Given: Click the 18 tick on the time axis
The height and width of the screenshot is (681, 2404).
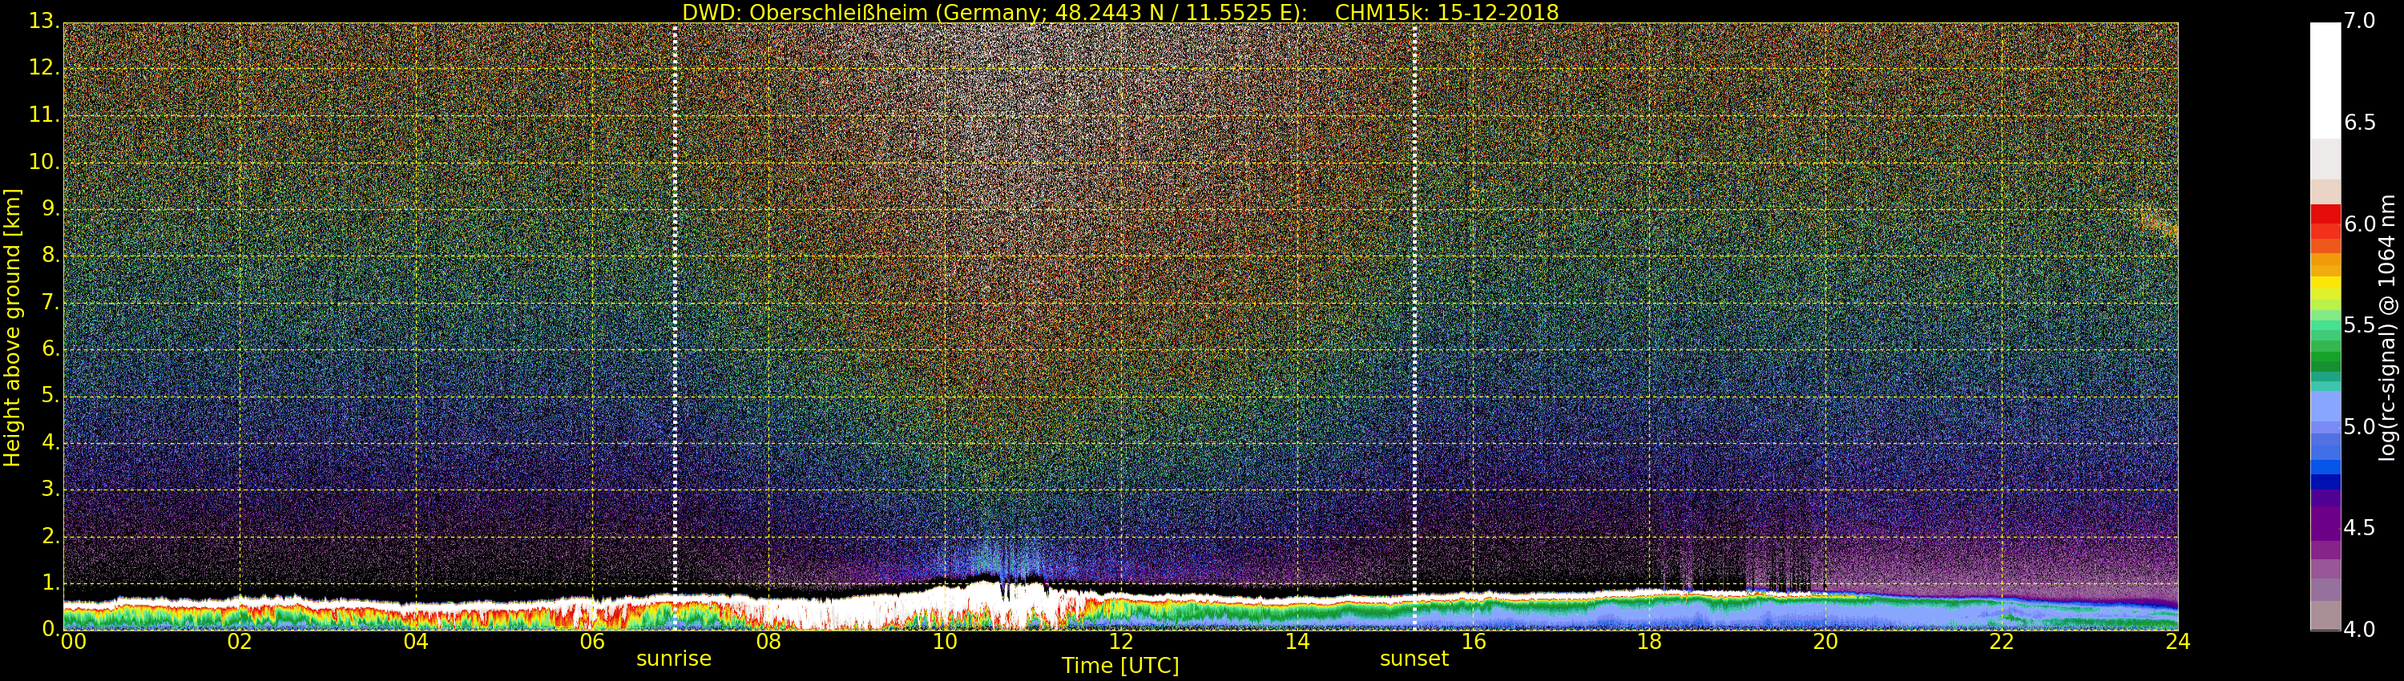Looking at the screenshot, I should (x=1649, y=642).
